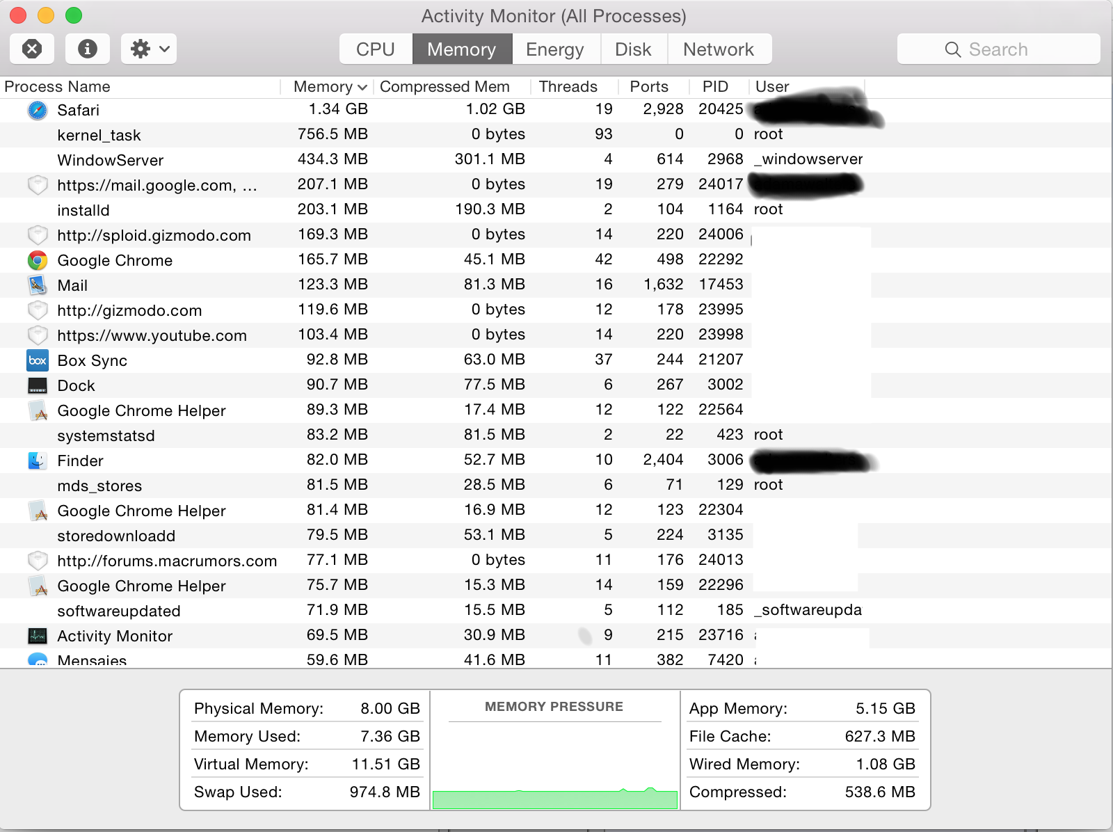Image resolution: width=1113 pixels, height=832 pixels.
Task: Click the Activity Monitor process icon
Action: click(38, 636)
